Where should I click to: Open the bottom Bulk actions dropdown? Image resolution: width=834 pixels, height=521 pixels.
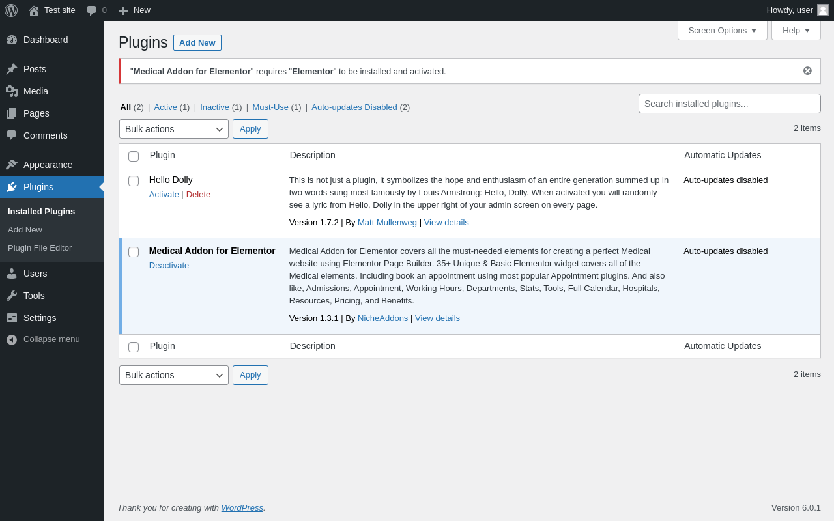[174, 375]
